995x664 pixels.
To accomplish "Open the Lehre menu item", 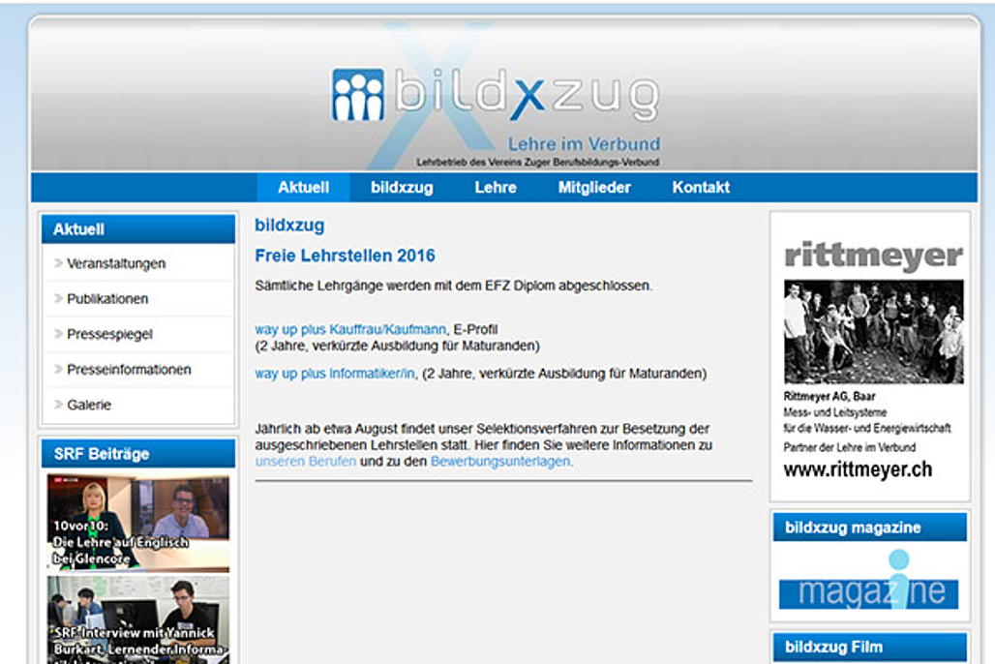I will pyautogui.click(x=496, y=188).
